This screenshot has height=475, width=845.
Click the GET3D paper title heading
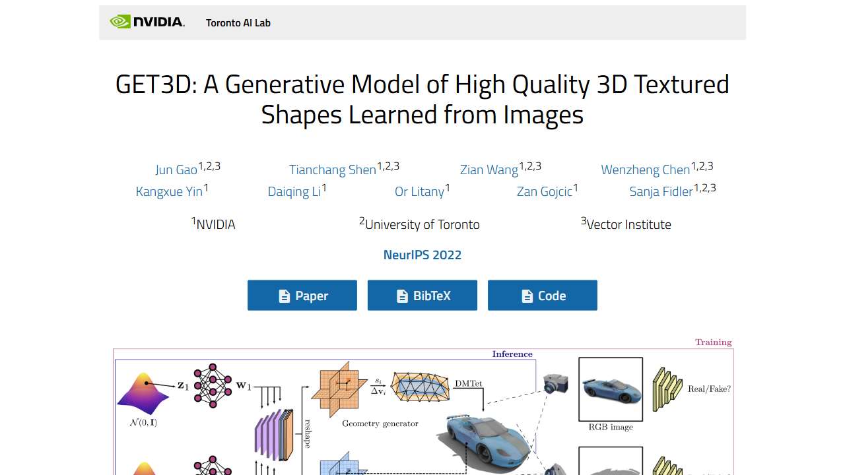tap(422, 99)
